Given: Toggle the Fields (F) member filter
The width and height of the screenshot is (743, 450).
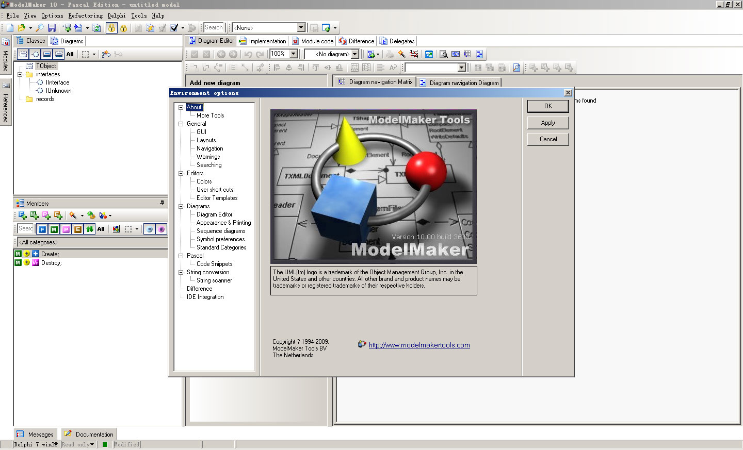Looking at the screenshot, I should (42, 229).
